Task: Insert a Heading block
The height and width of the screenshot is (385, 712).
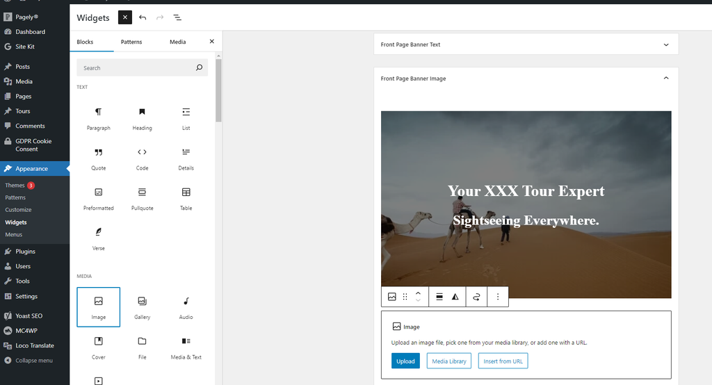Action: 142,119
